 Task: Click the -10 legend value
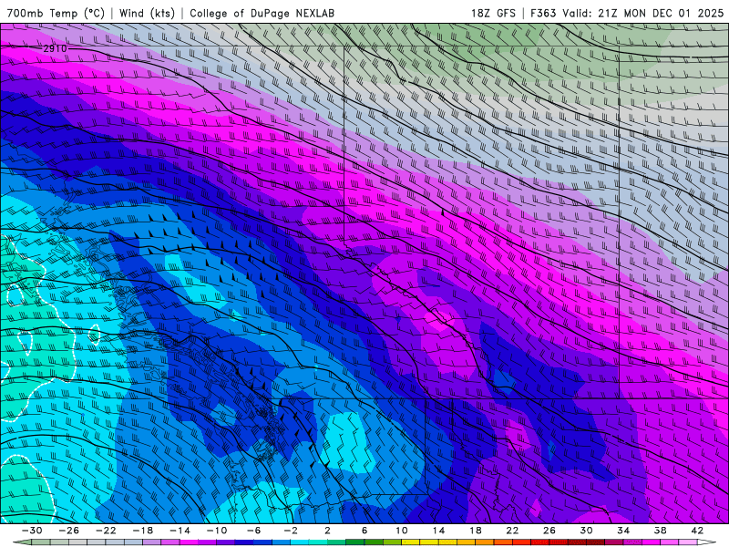[x=217, y=531]
